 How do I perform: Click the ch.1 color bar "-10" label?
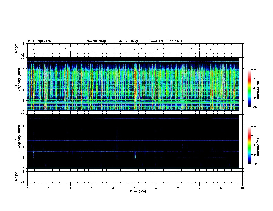point(255,107)
